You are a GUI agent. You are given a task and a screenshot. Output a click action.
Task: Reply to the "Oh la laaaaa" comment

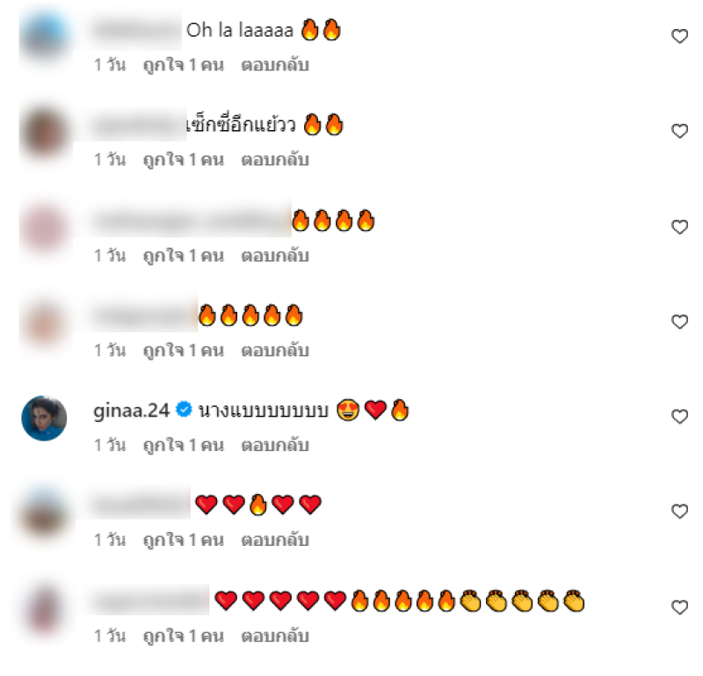(275, 66)
